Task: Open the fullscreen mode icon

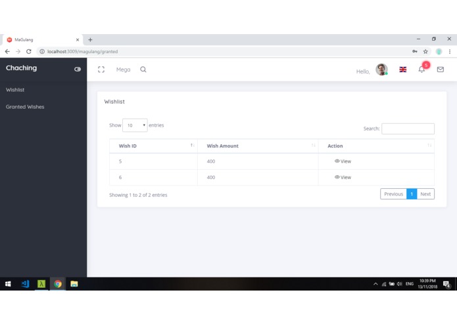Action: click(101, 70)
